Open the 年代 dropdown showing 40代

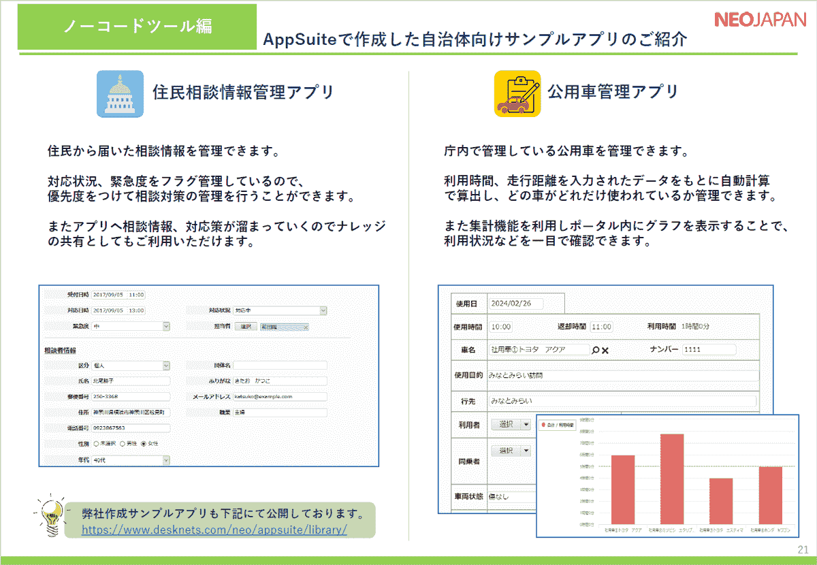tap(131, 460)
